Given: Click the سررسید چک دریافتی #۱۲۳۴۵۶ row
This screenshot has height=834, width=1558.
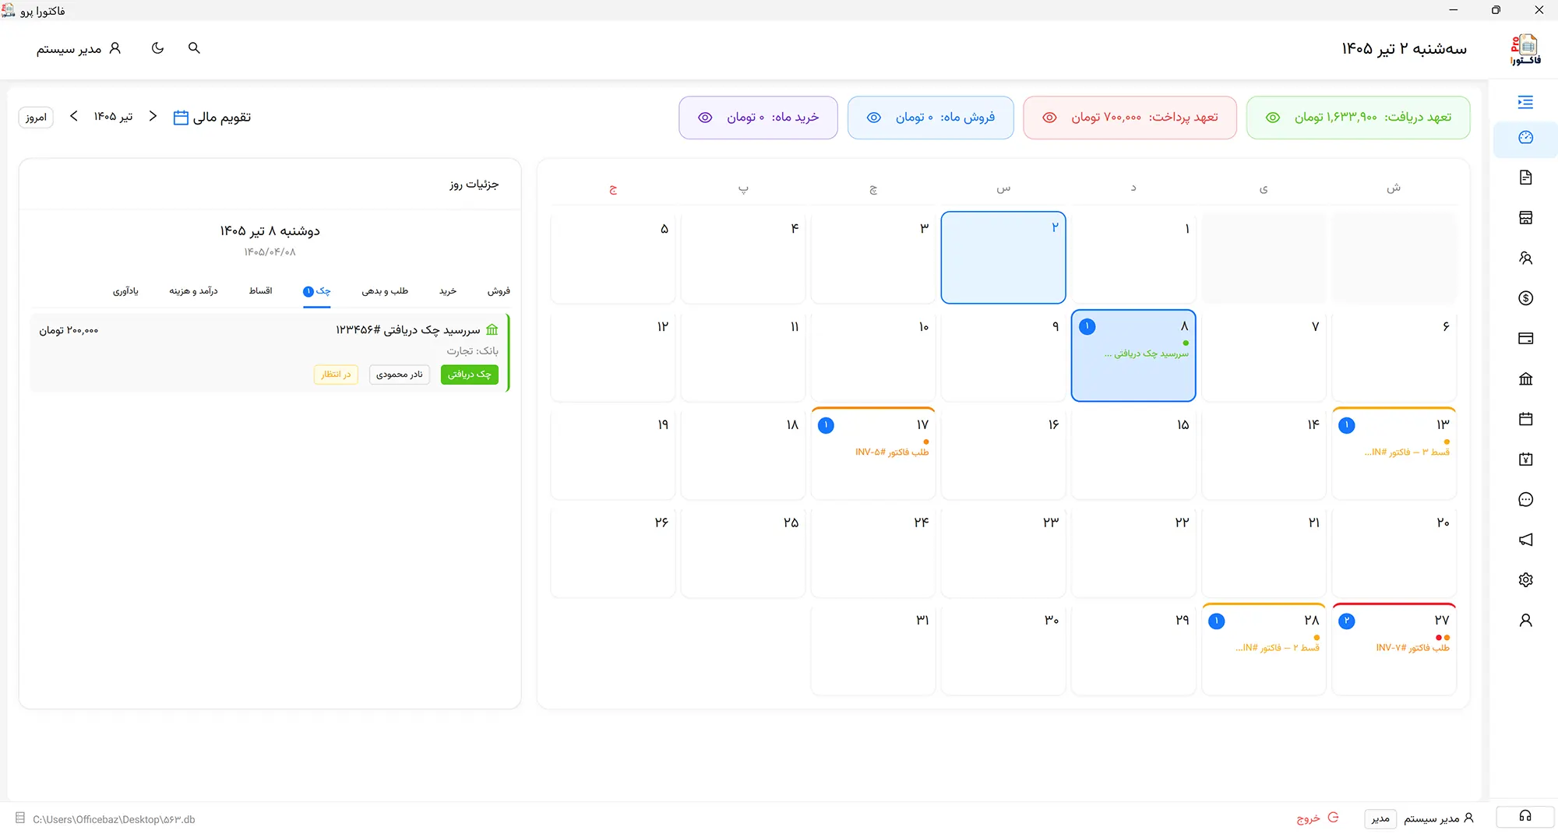Looking at the screenshot, I should (270, 353).
